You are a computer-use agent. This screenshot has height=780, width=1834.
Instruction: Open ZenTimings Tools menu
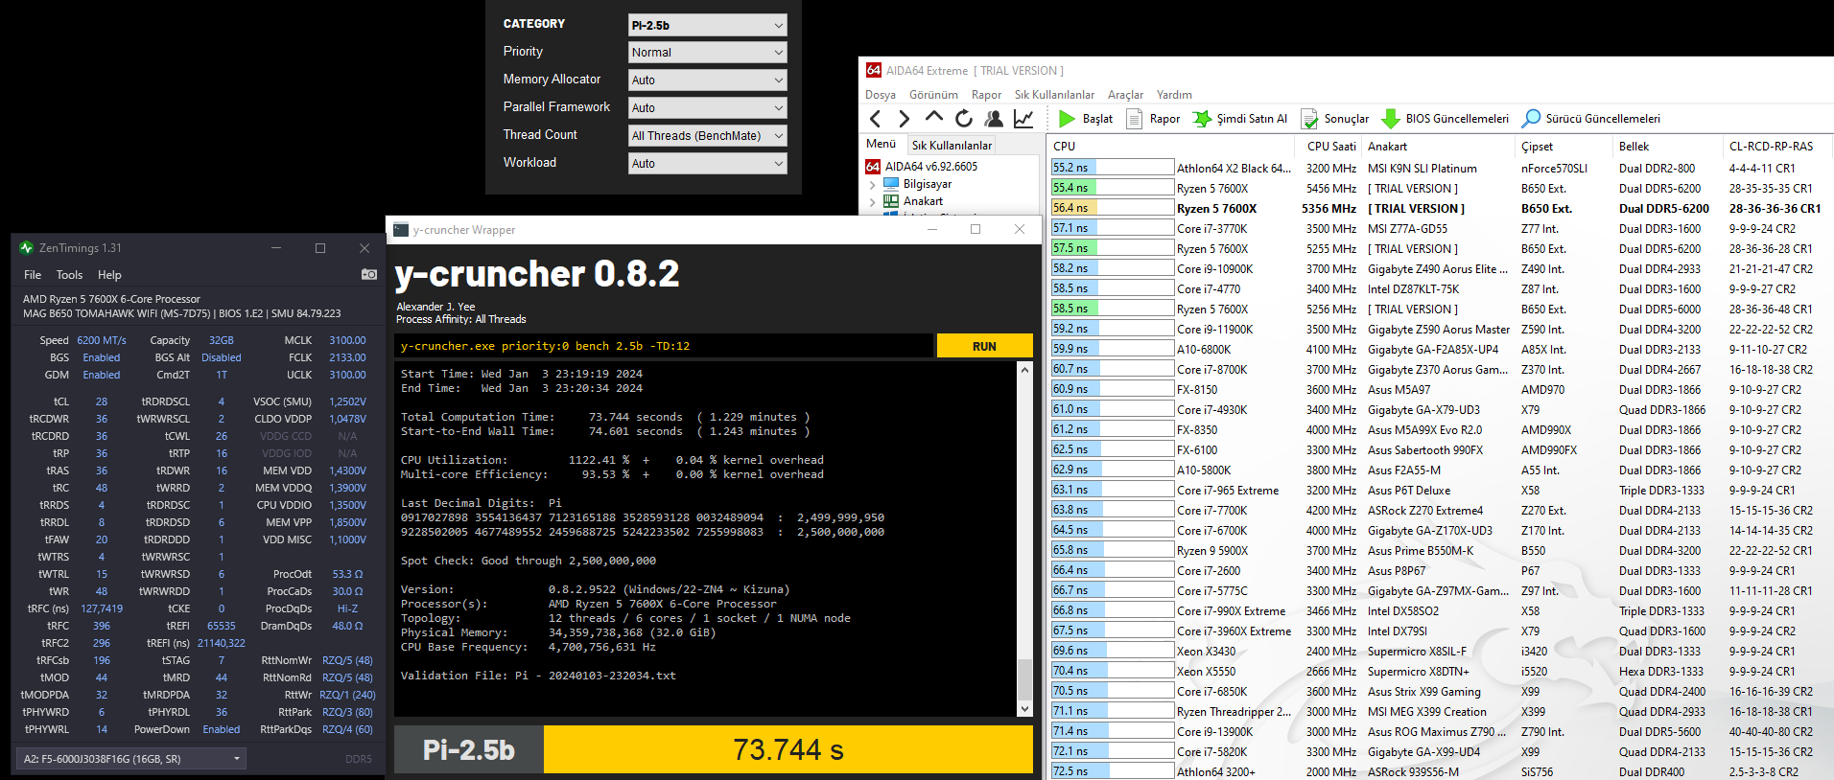pos(69,275)
